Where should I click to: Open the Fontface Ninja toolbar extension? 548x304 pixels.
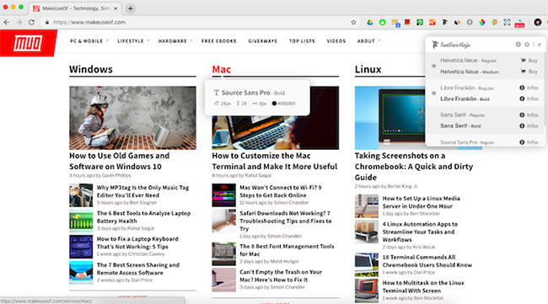(444, 23)
